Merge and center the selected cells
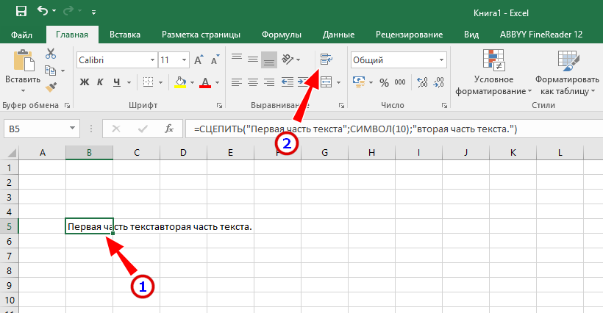Screen dimensions: 603x313 326,82
